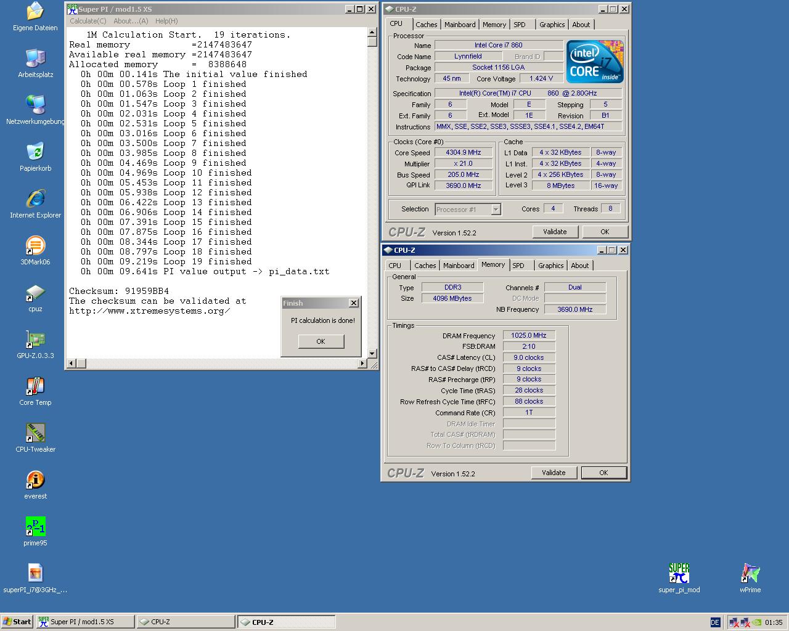Click DE language indicator in tray
This screenshot has height=631, width=789.
click(715, 622)
